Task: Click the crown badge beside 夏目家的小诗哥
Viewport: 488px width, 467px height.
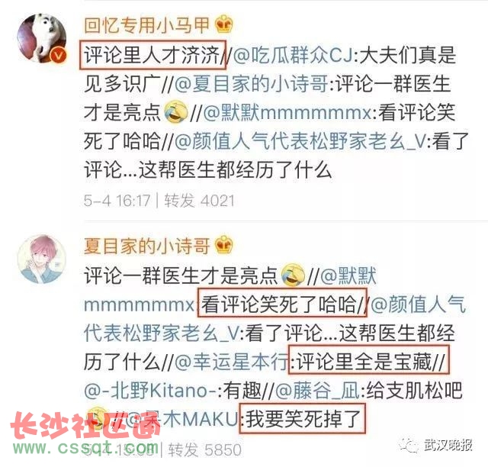Action: coord(224,245)
